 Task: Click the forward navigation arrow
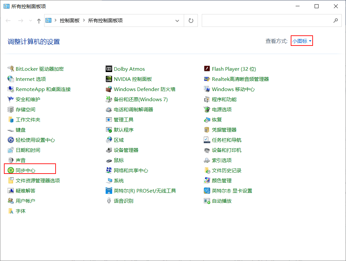coord(21,21)
